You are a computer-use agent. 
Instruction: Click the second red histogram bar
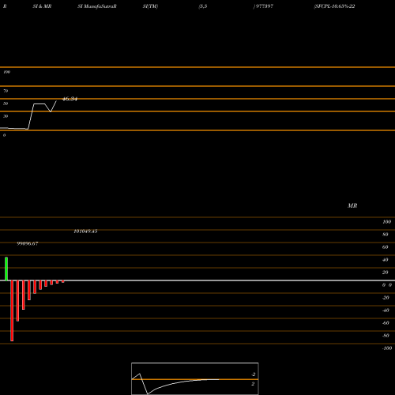click(x=17, y=301)
